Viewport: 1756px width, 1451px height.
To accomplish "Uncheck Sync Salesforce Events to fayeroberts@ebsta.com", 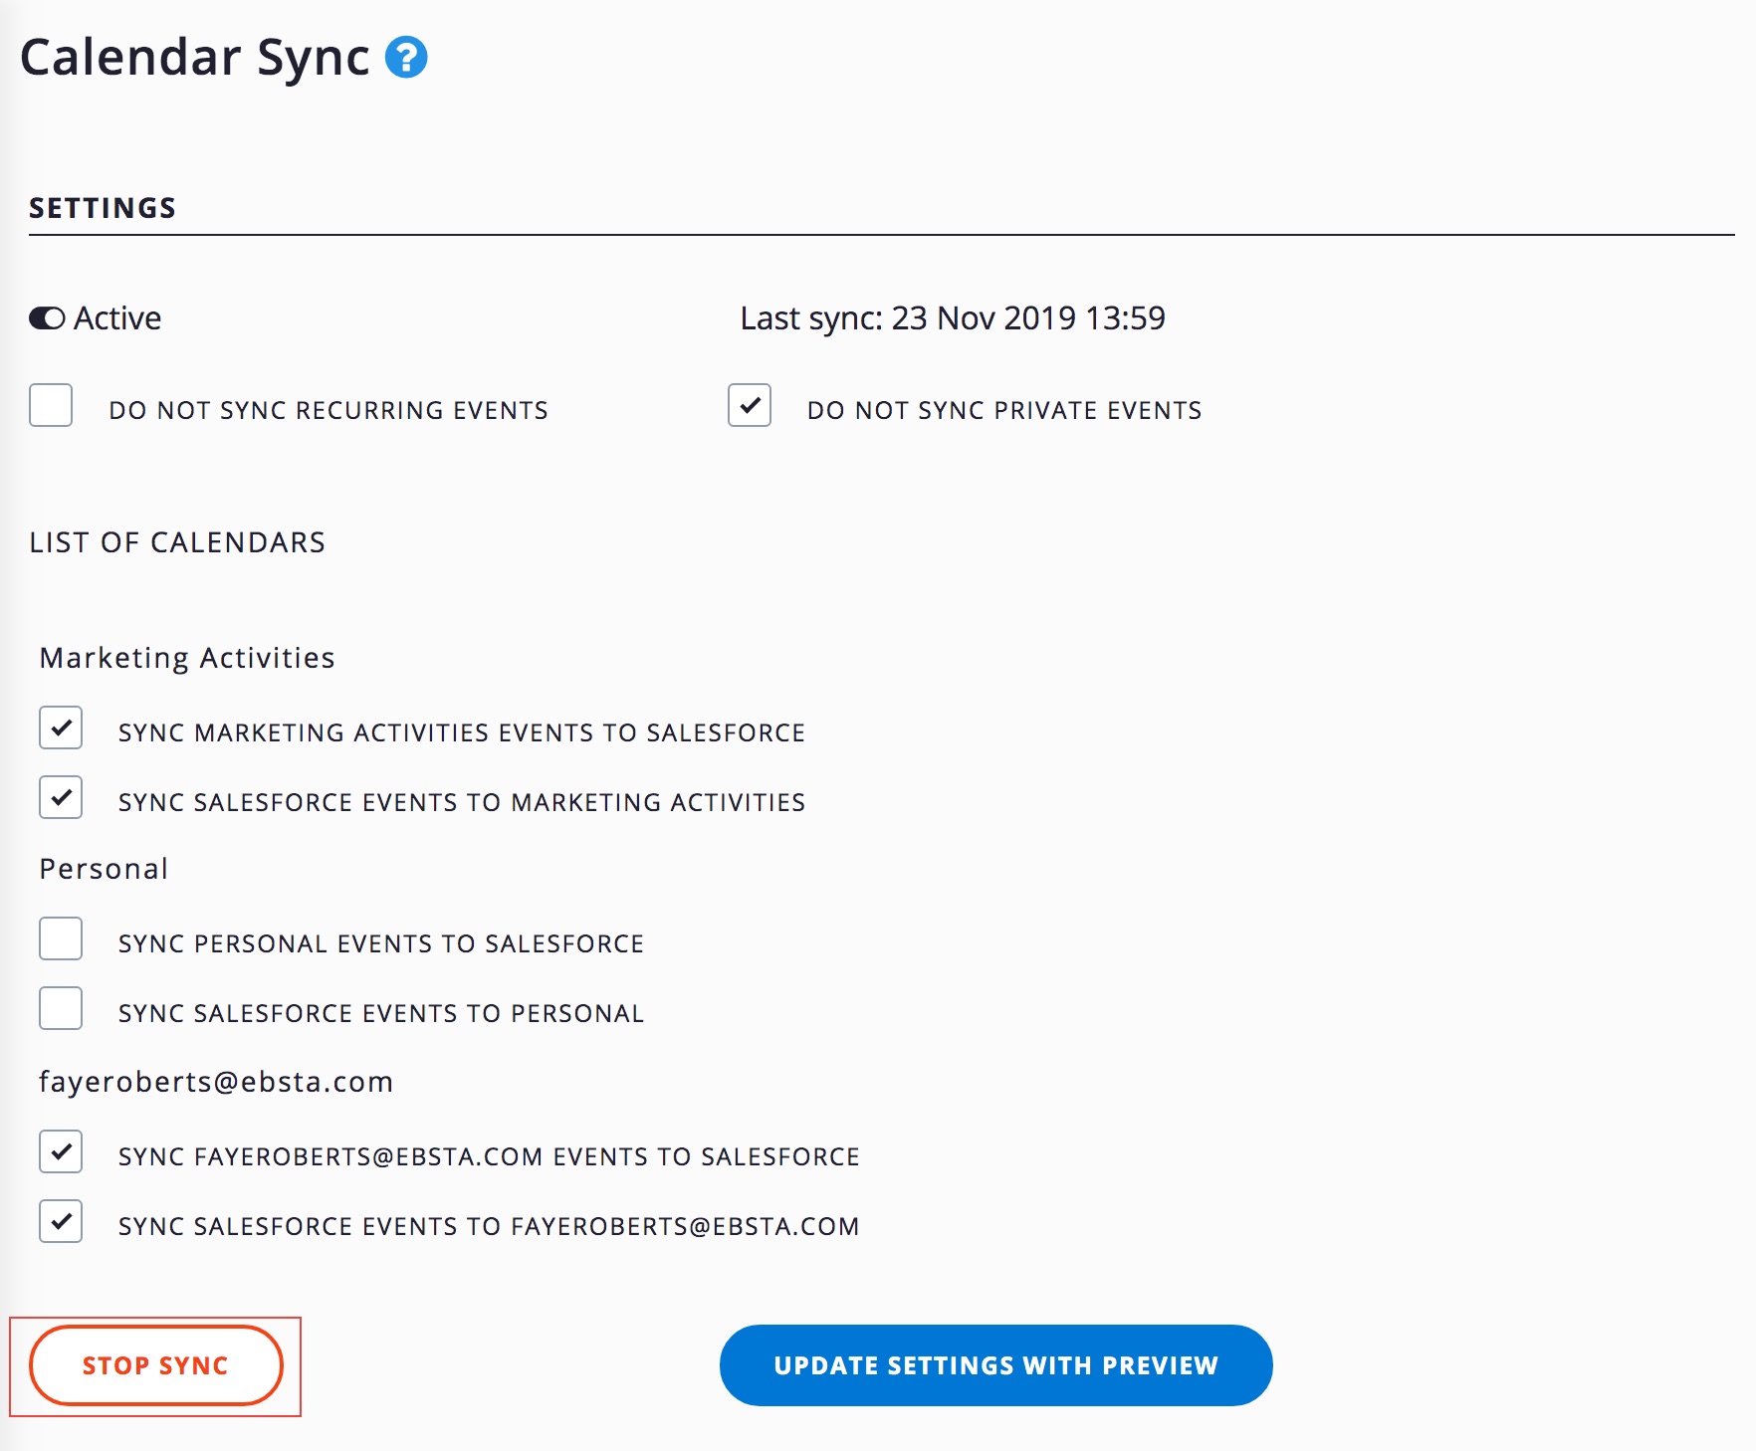I will coord(61,1221).
